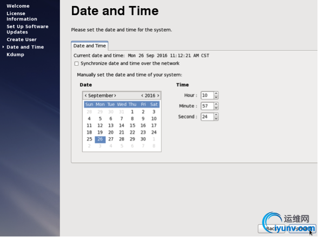Increase the Hour value

[216, 93]
